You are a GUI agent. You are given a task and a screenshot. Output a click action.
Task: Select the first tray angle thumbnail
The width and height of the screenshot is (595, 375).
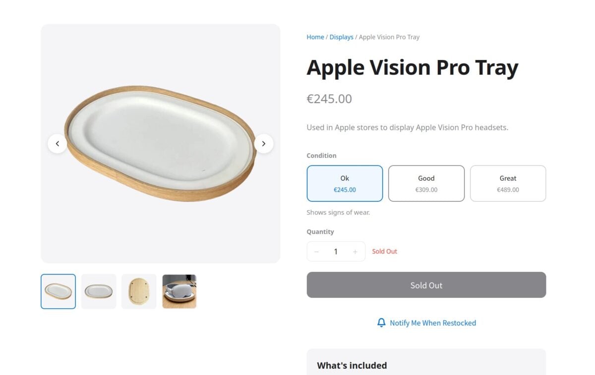pyautogui.click(x=58, y=291)
